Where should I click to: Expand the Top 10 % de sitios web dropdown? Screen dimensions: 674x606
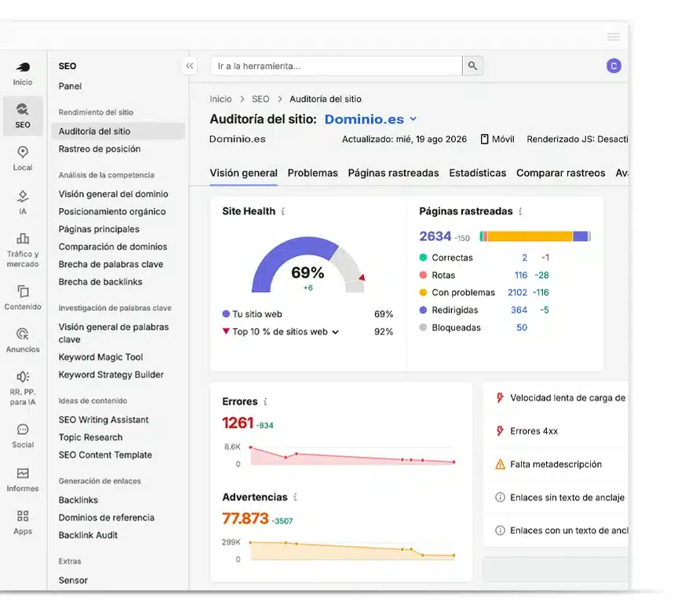tap(335, 332)
